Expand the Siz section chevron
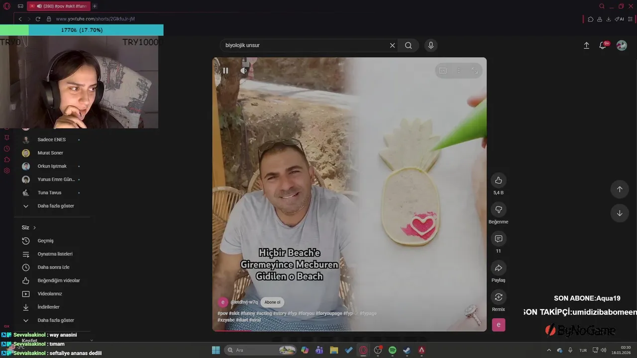The width and height of the screenshot is (637, 358). pyautogui.click(x=34, y=228)
